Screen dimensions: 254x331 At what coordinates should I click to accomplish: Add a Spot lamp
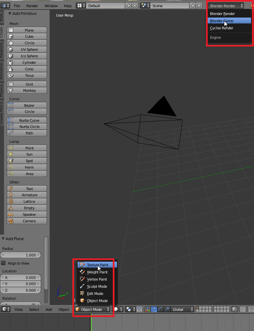pyautogui.click(x=27, y=161)
